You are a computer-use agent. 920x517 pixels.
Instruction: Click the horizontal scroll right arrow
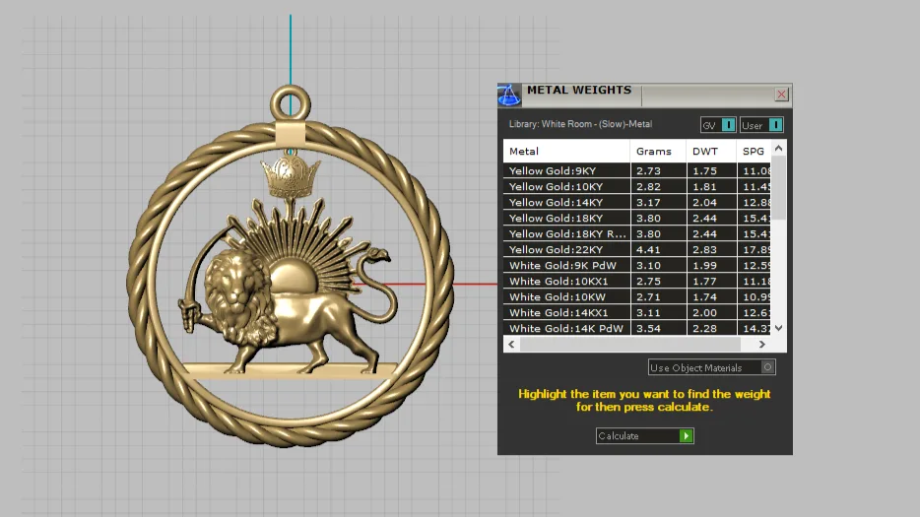761,345
